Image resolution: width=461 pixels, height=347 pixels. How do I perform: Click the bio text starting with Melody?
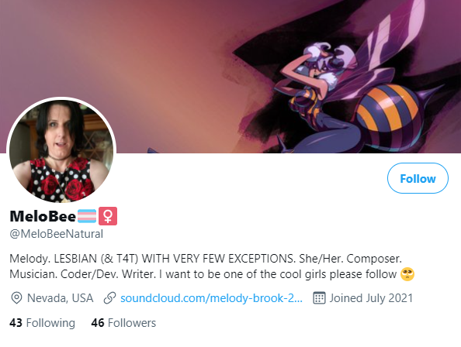pos(212,266)
